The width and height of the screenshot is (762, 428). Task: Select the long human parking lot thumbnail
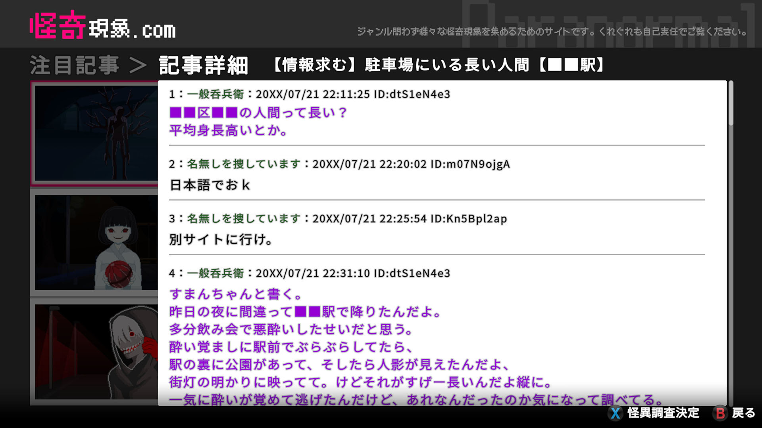(x=95, y=134)
